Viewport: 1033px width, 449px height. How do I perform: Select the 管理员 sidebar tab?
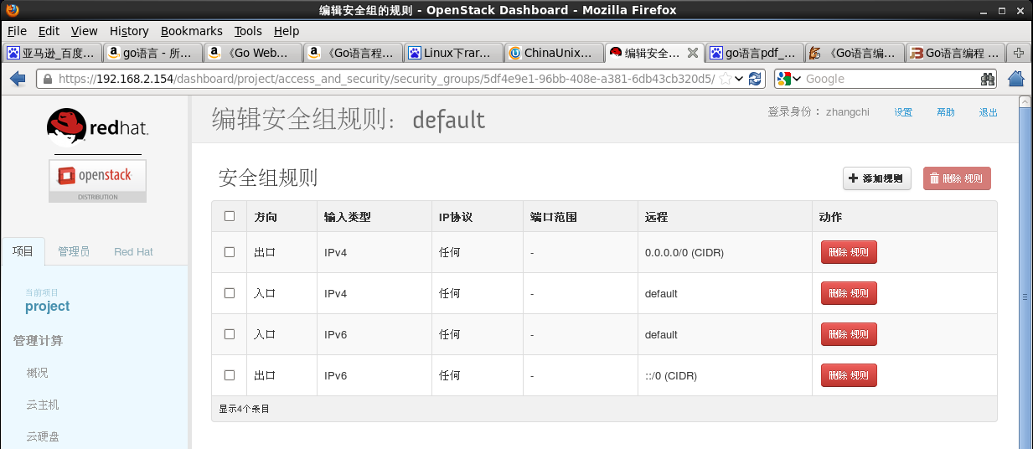74,251
